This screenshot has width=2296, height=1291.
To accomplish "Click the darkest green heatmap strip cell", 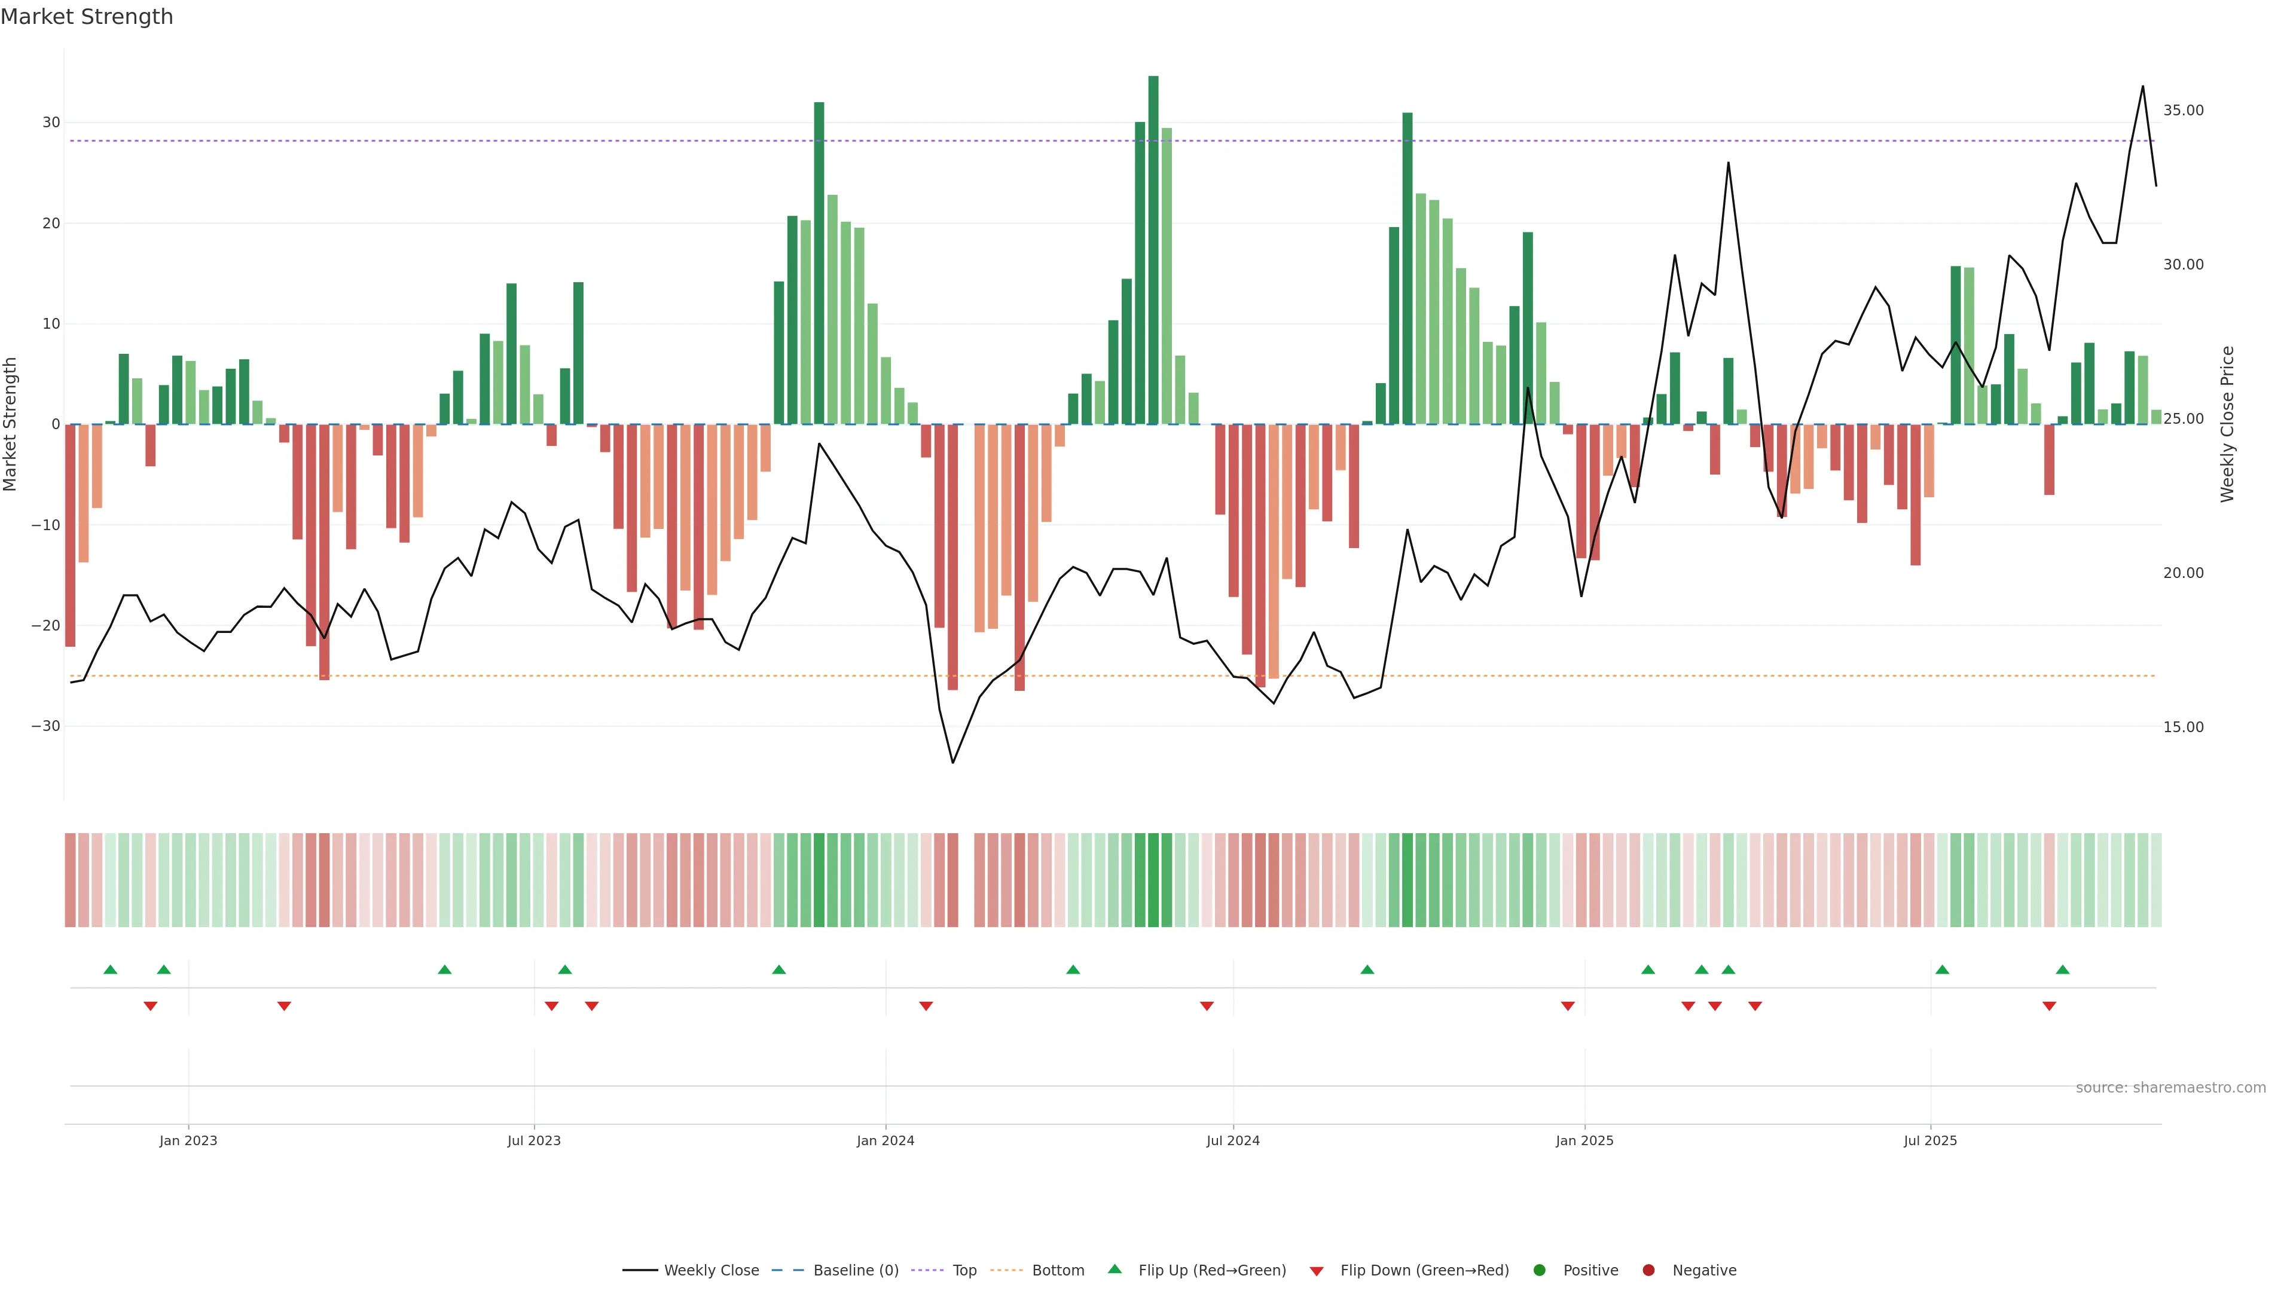I will tap(1153, 880).
